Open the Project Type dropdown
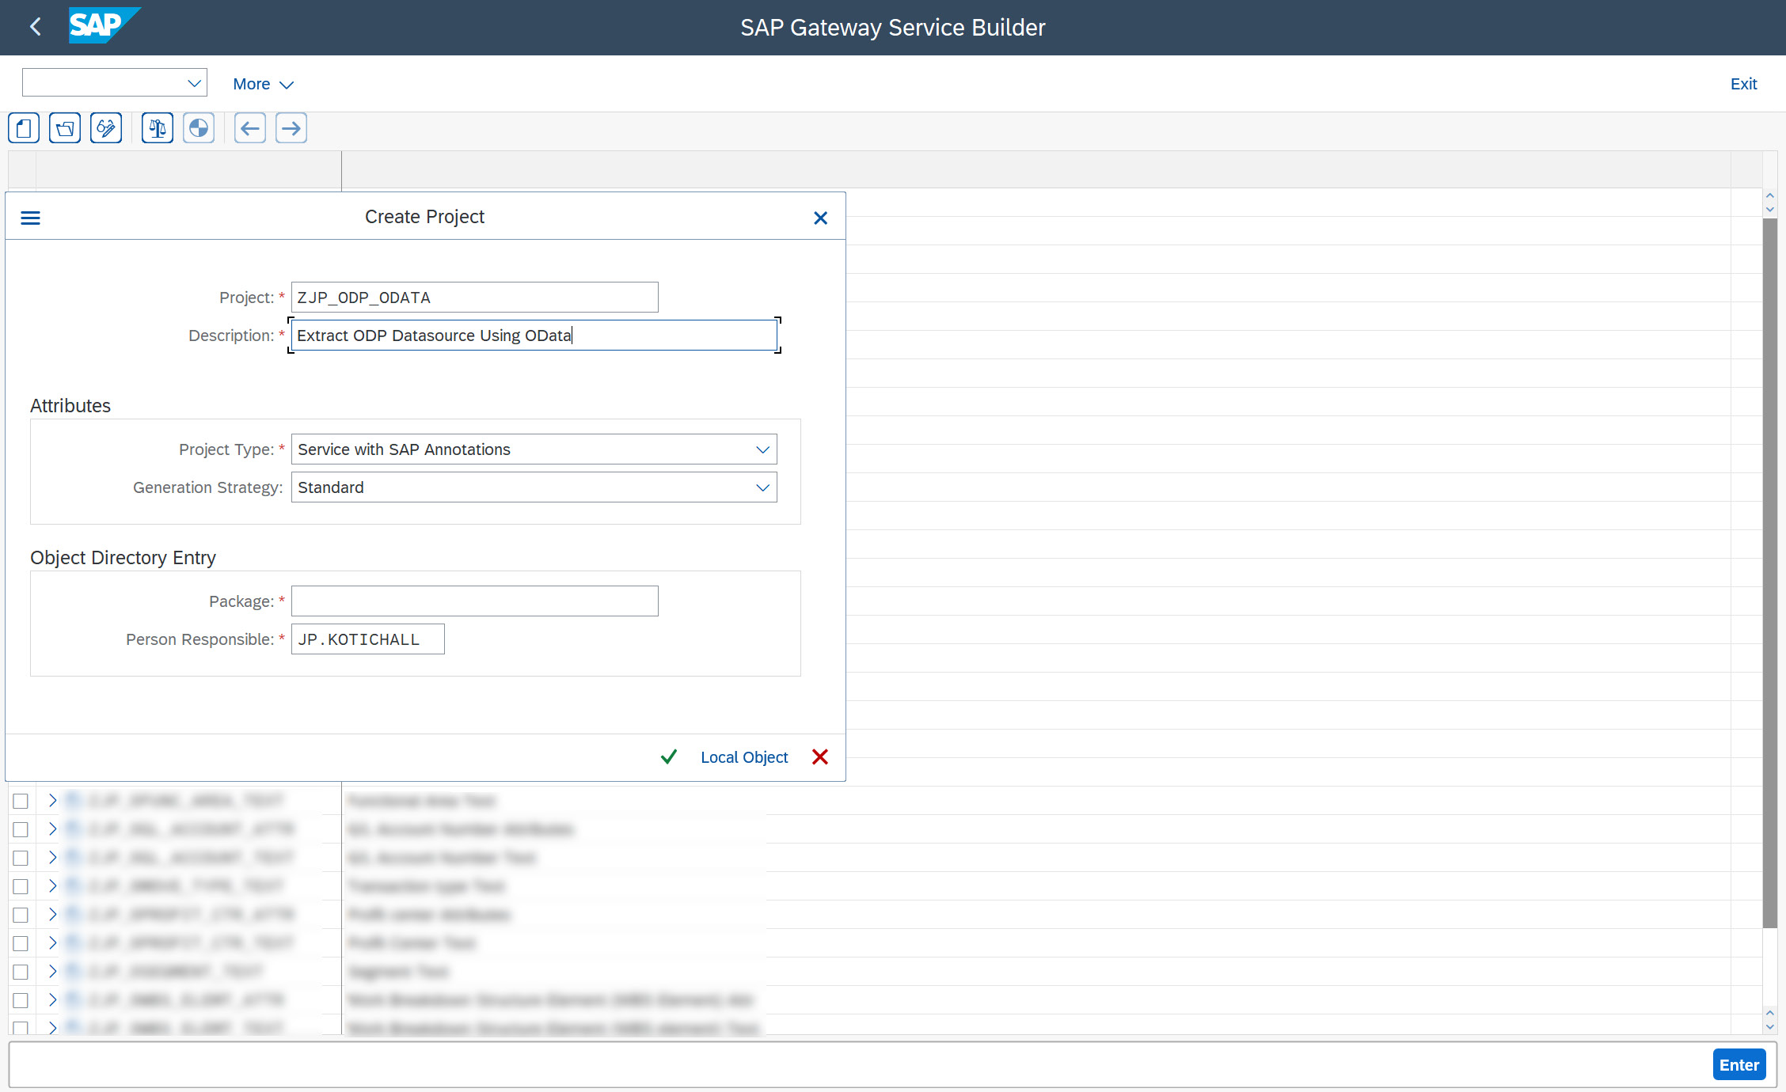Screen dimensions: 1786x1092 pos(762,449)
